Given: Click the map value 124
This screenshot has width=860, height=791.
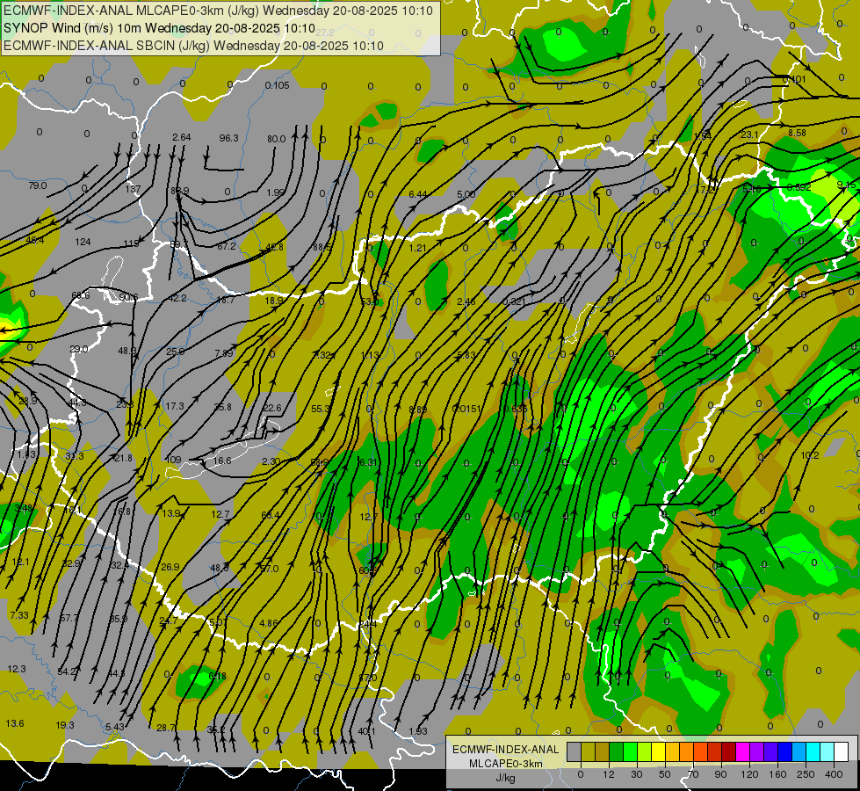Looking at the screenshot, I should click(x=83, y=242).
